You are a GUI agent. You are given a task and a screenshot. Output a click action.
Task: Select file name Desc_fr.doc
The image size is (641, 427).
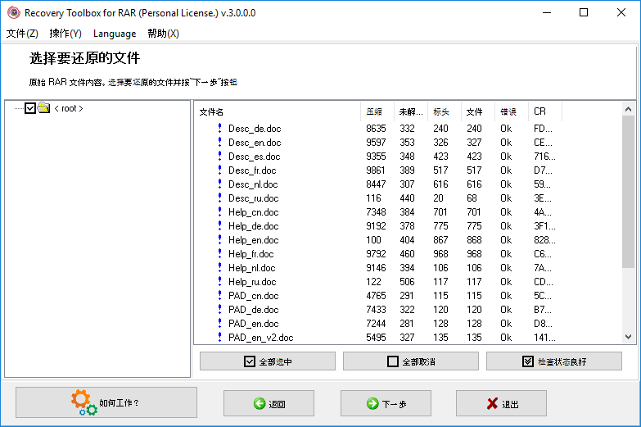coord(252,170)
